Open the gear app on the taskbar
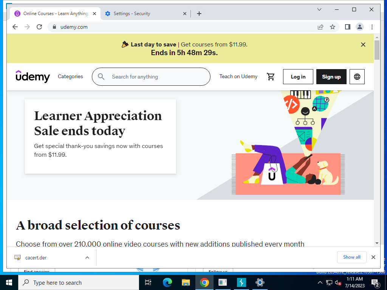The height and width of the screenshot is (290, 387). point(260,282)
